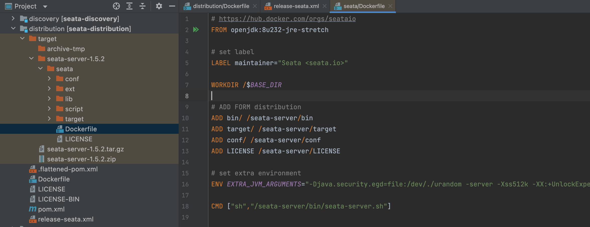Click the lib folder icon
The height and width of the screenshot is (227, 590).
60,99
